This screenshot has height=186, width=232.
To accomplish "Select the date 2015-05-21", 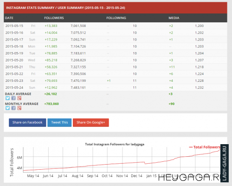I will click(14, 67).
